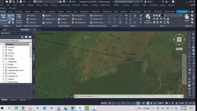Toggle polar tracking in status bar
Screen dimensions: 197x111
point(123,103)
